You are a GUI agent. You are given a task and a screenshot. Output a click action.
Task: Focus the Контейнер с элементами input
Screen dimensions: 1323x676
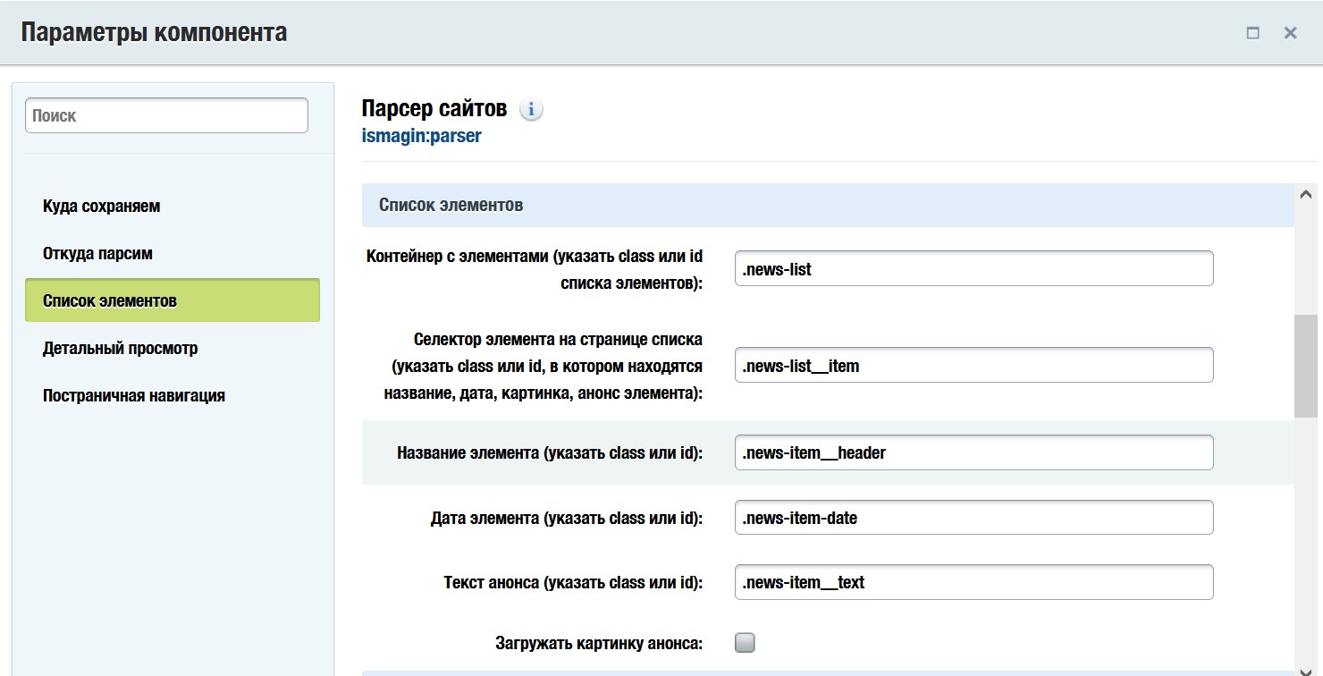pos(973,268)
